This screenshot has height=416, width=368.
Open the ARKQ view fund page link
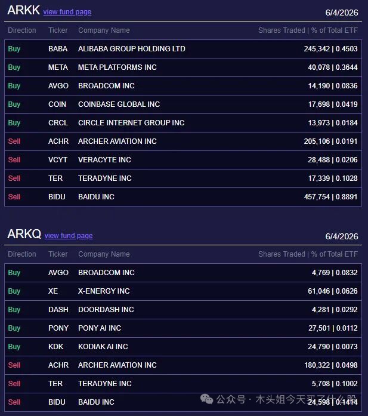69,236
